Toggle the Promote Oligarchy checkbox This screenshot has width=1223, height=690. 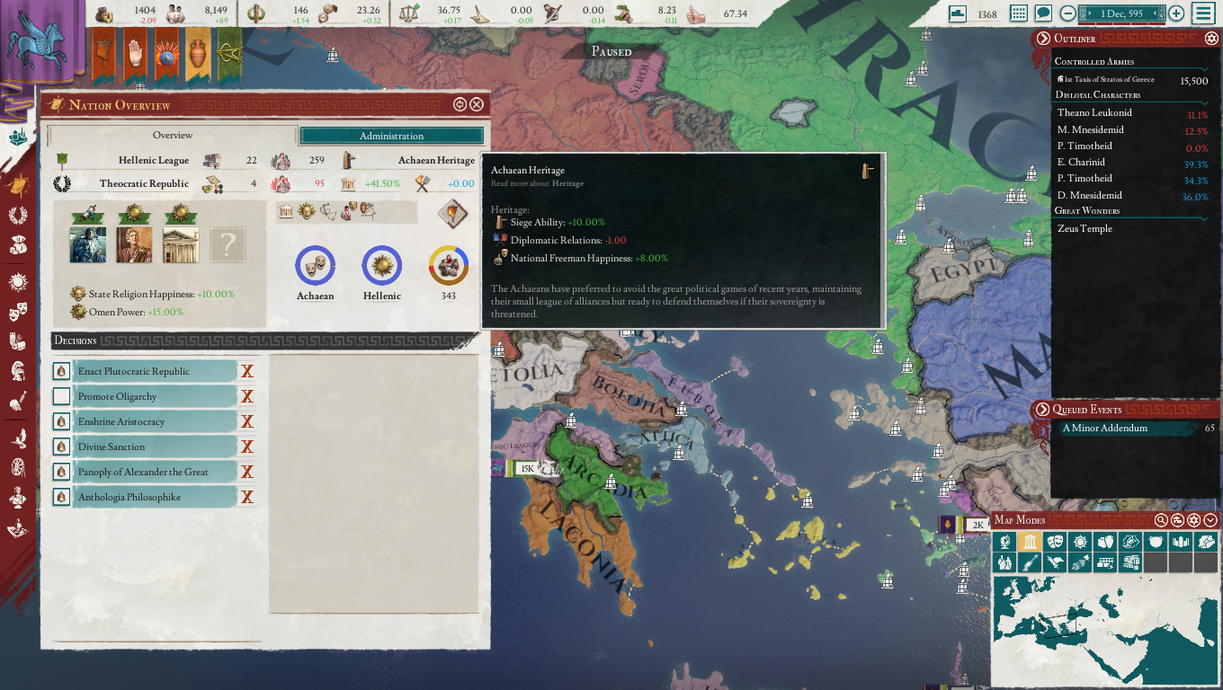[61, 396]
